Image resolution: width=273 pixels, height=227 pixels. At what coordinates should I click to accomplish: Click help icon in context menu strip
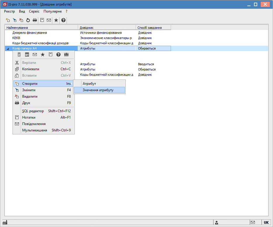click(x=58, y=54)
